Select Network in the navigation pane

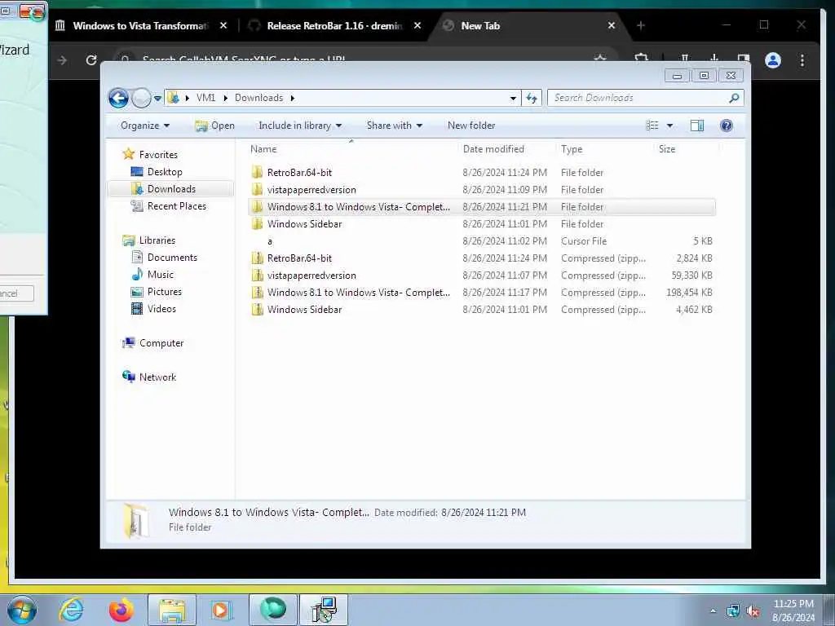click(x=157, y=377)
